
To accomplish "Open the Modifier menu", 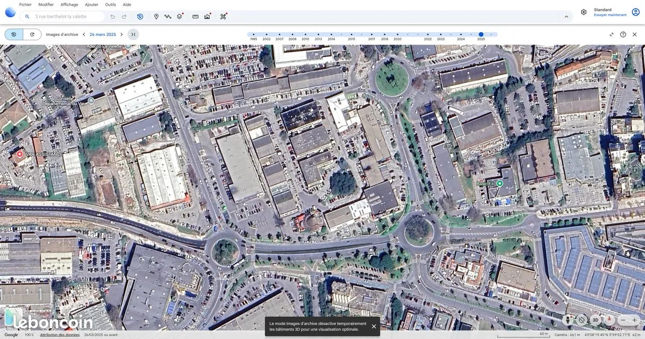I will pos(46,4).
